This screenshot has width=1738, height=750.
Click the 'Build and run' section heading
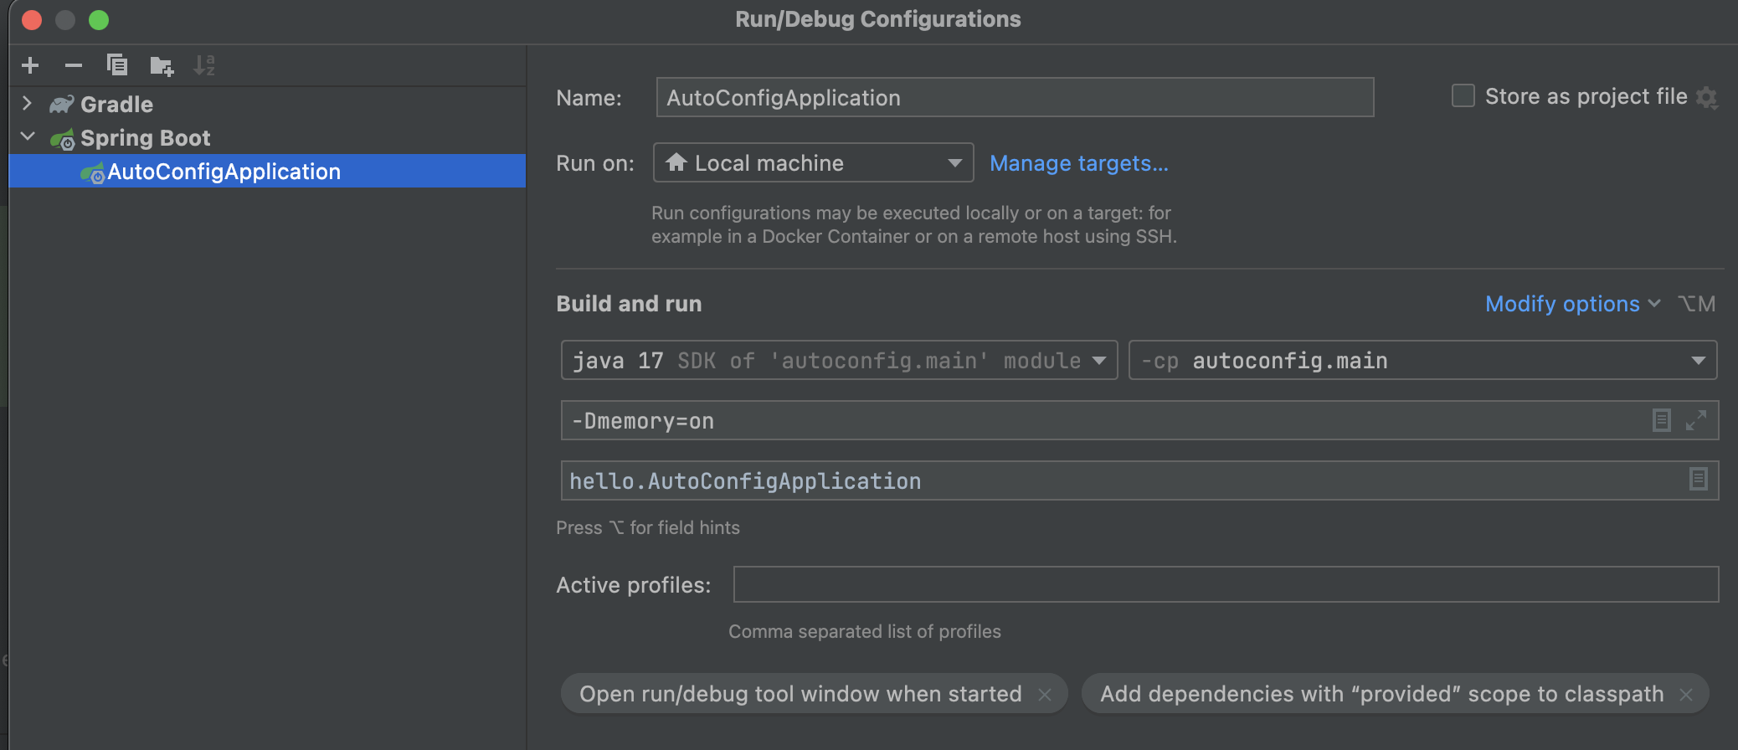[629, 304]
